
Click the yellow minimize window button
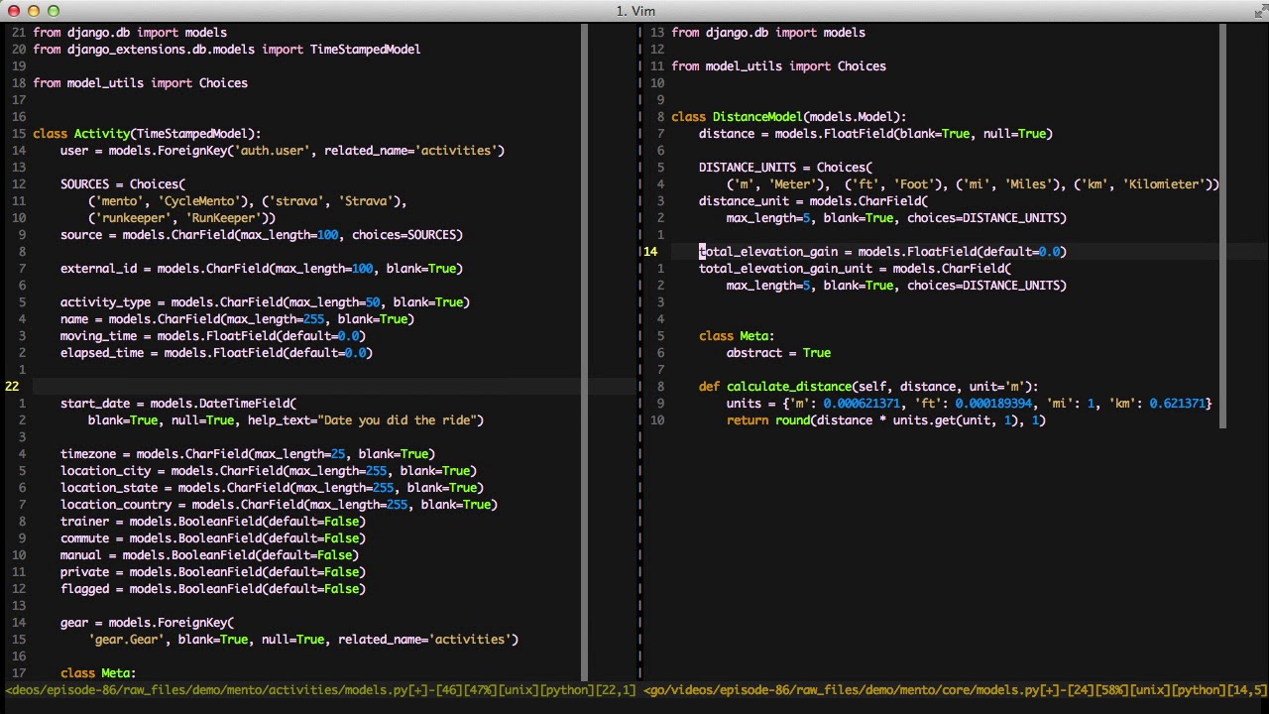coord(34,11)
